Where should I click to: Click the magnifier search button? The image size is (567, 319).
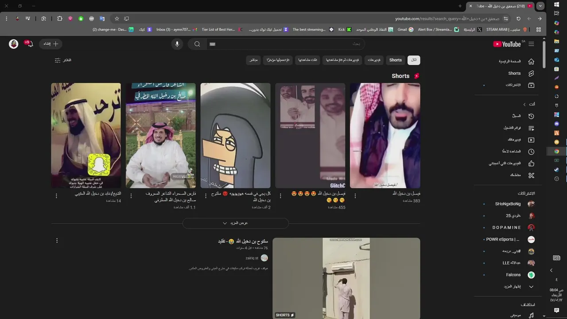tap(197, 44)
